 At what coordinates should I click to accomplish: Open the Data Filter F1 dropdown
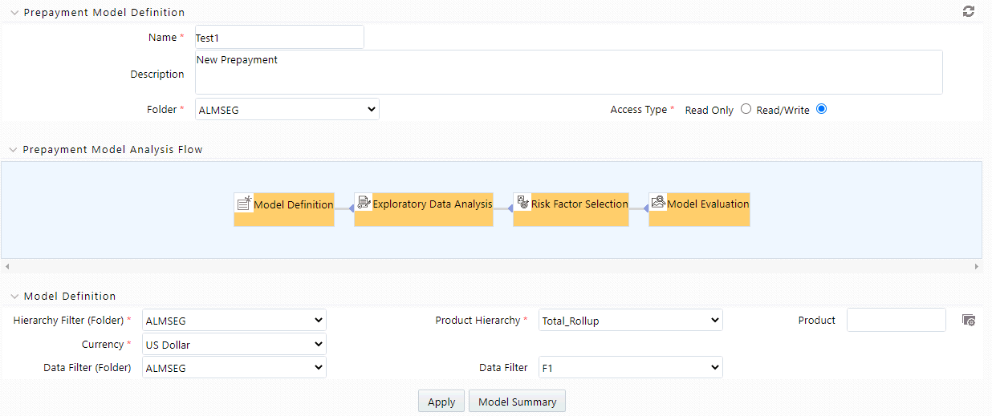(x=630, y=367)
